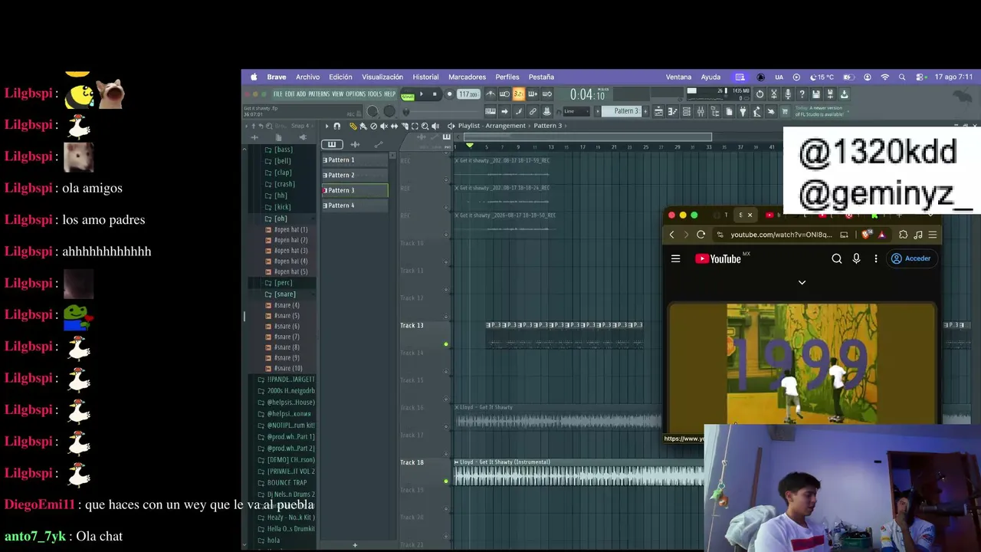Click the plus button beside Pattern 3 selector

(x=645, y=111)
